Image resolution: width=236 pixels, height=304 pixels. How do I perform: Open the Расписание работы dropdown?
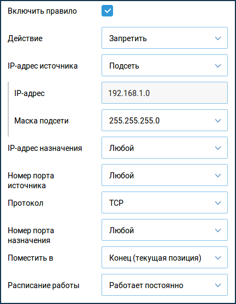[x=165, y=285]
